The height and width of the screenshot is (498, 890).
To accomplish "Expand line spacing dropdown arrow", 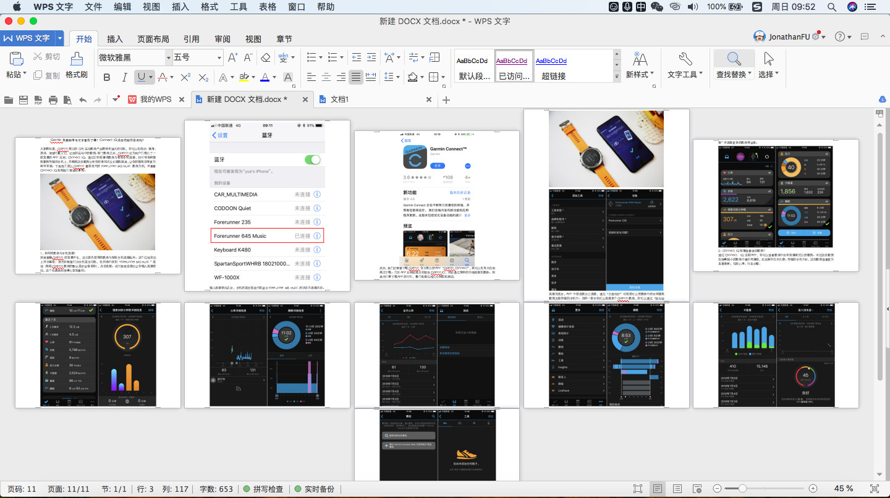I will 397,77.
